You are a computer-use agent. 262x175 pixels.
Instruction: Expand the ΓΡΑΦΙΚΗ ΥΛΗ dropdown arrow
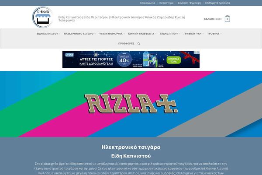pyautogui.click(x=203, y=34)
